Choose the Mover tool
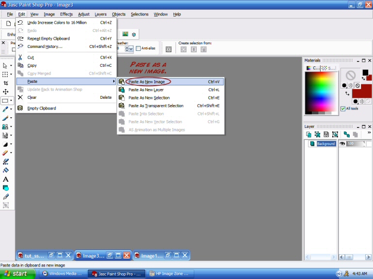Screen dimensions: 373x279 coord(5,92)
